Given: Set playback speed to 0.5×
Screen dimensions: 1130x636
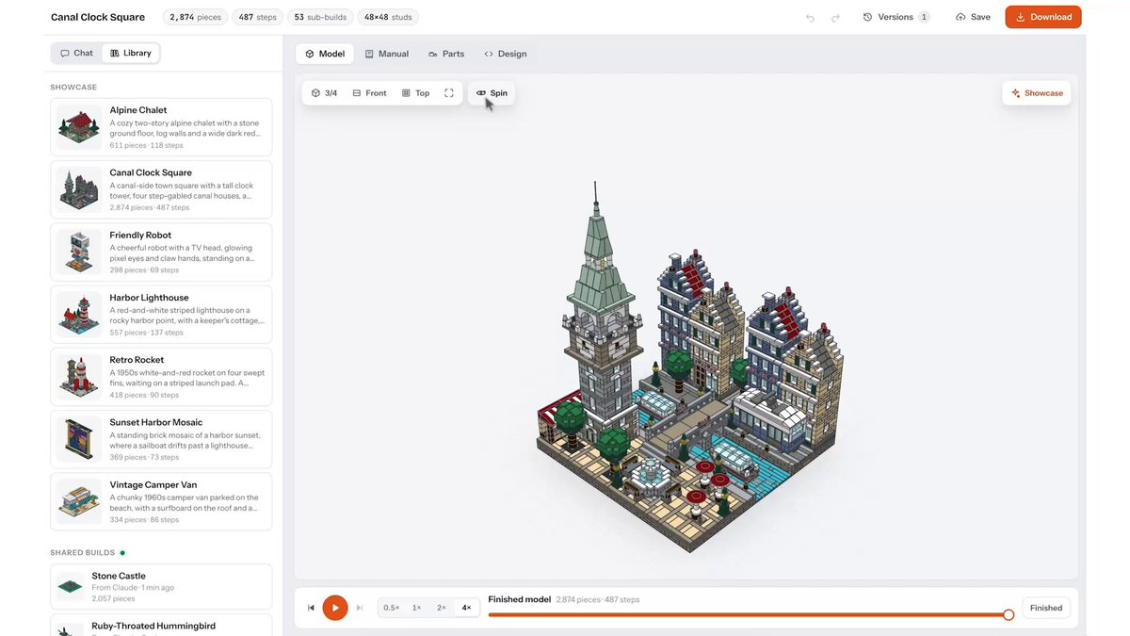Looking at the screenshot, I should click(392, 608).
